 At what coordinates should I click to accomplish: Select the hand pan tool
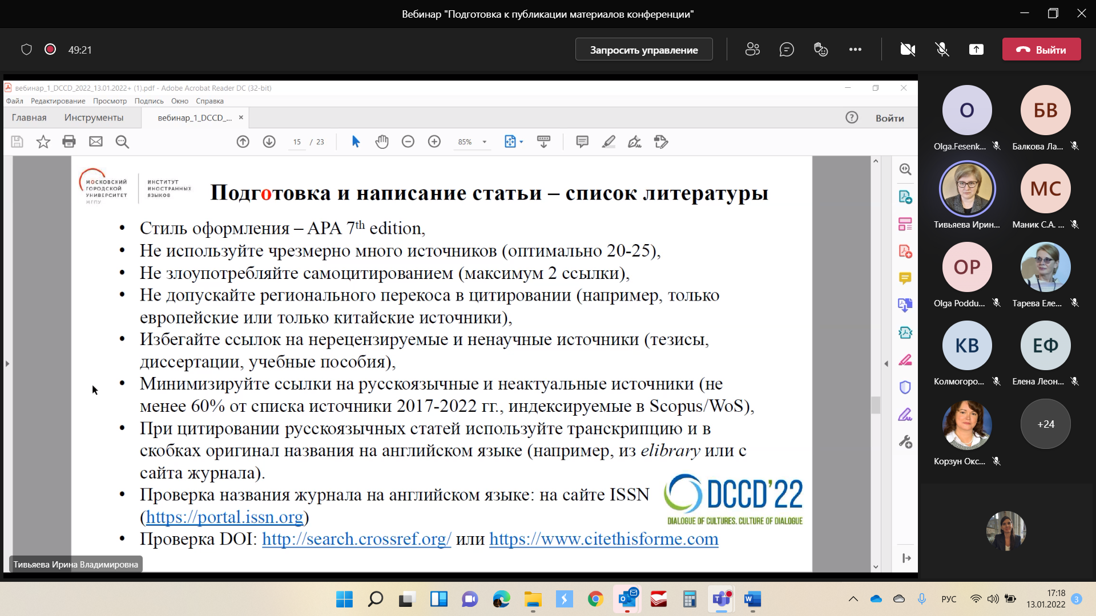382,141
